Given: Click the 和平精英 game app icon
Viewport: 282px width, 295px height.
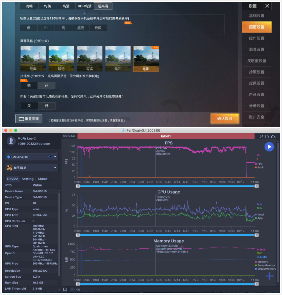Looking at the screenshot, I should [9, 168].
